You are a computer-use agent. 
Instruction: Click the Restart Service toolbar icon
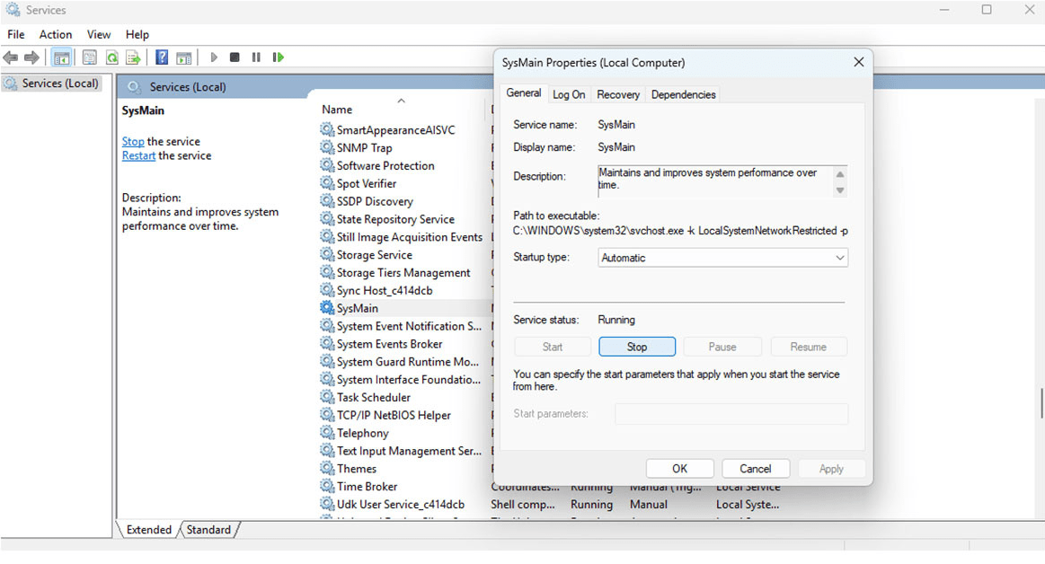coord(279,57)
